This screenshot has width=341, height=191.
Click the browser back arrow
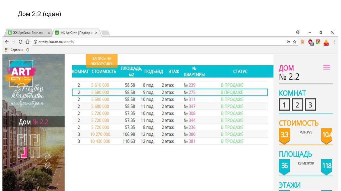(7, 42)
